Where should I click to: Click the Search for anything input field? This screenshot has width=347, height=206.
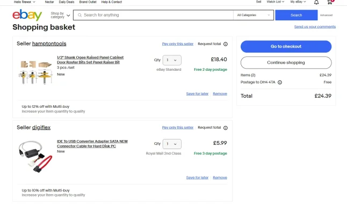153,15
